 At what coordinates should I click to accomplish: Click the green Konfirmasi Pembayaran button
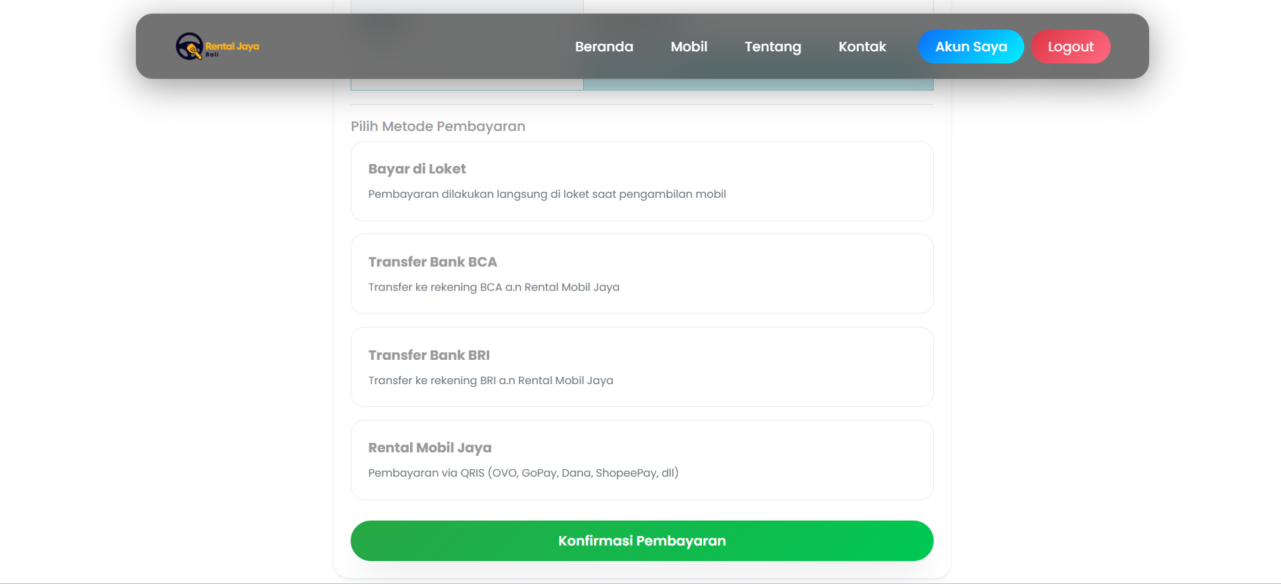click(641, 541)
